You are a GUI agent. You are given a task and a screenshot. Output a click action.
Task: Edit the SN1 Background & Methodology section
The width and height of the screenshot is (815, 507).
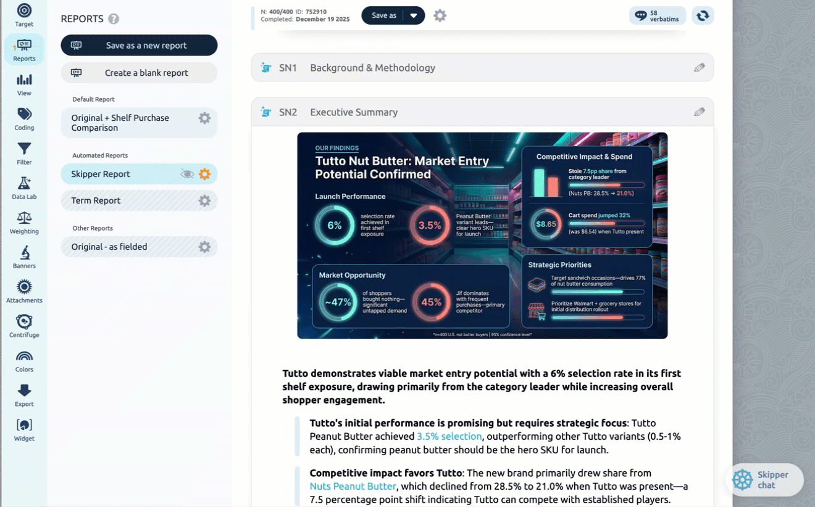[699, 68]
